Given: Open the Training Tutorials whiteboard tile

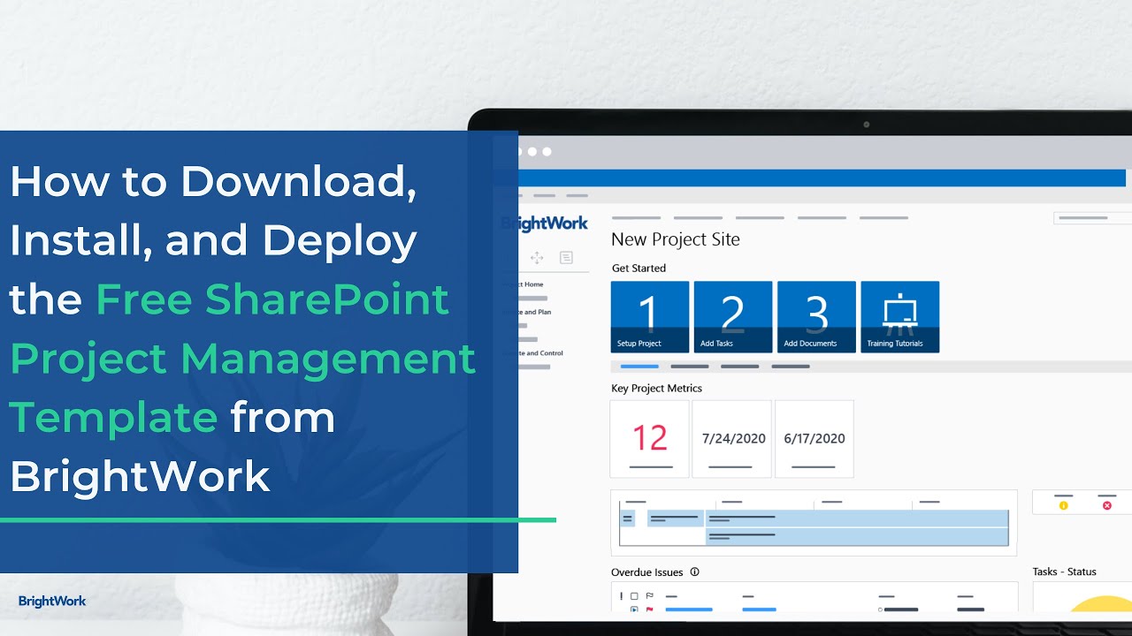Looking at the screenshot, I should click(x=899, y=317).
